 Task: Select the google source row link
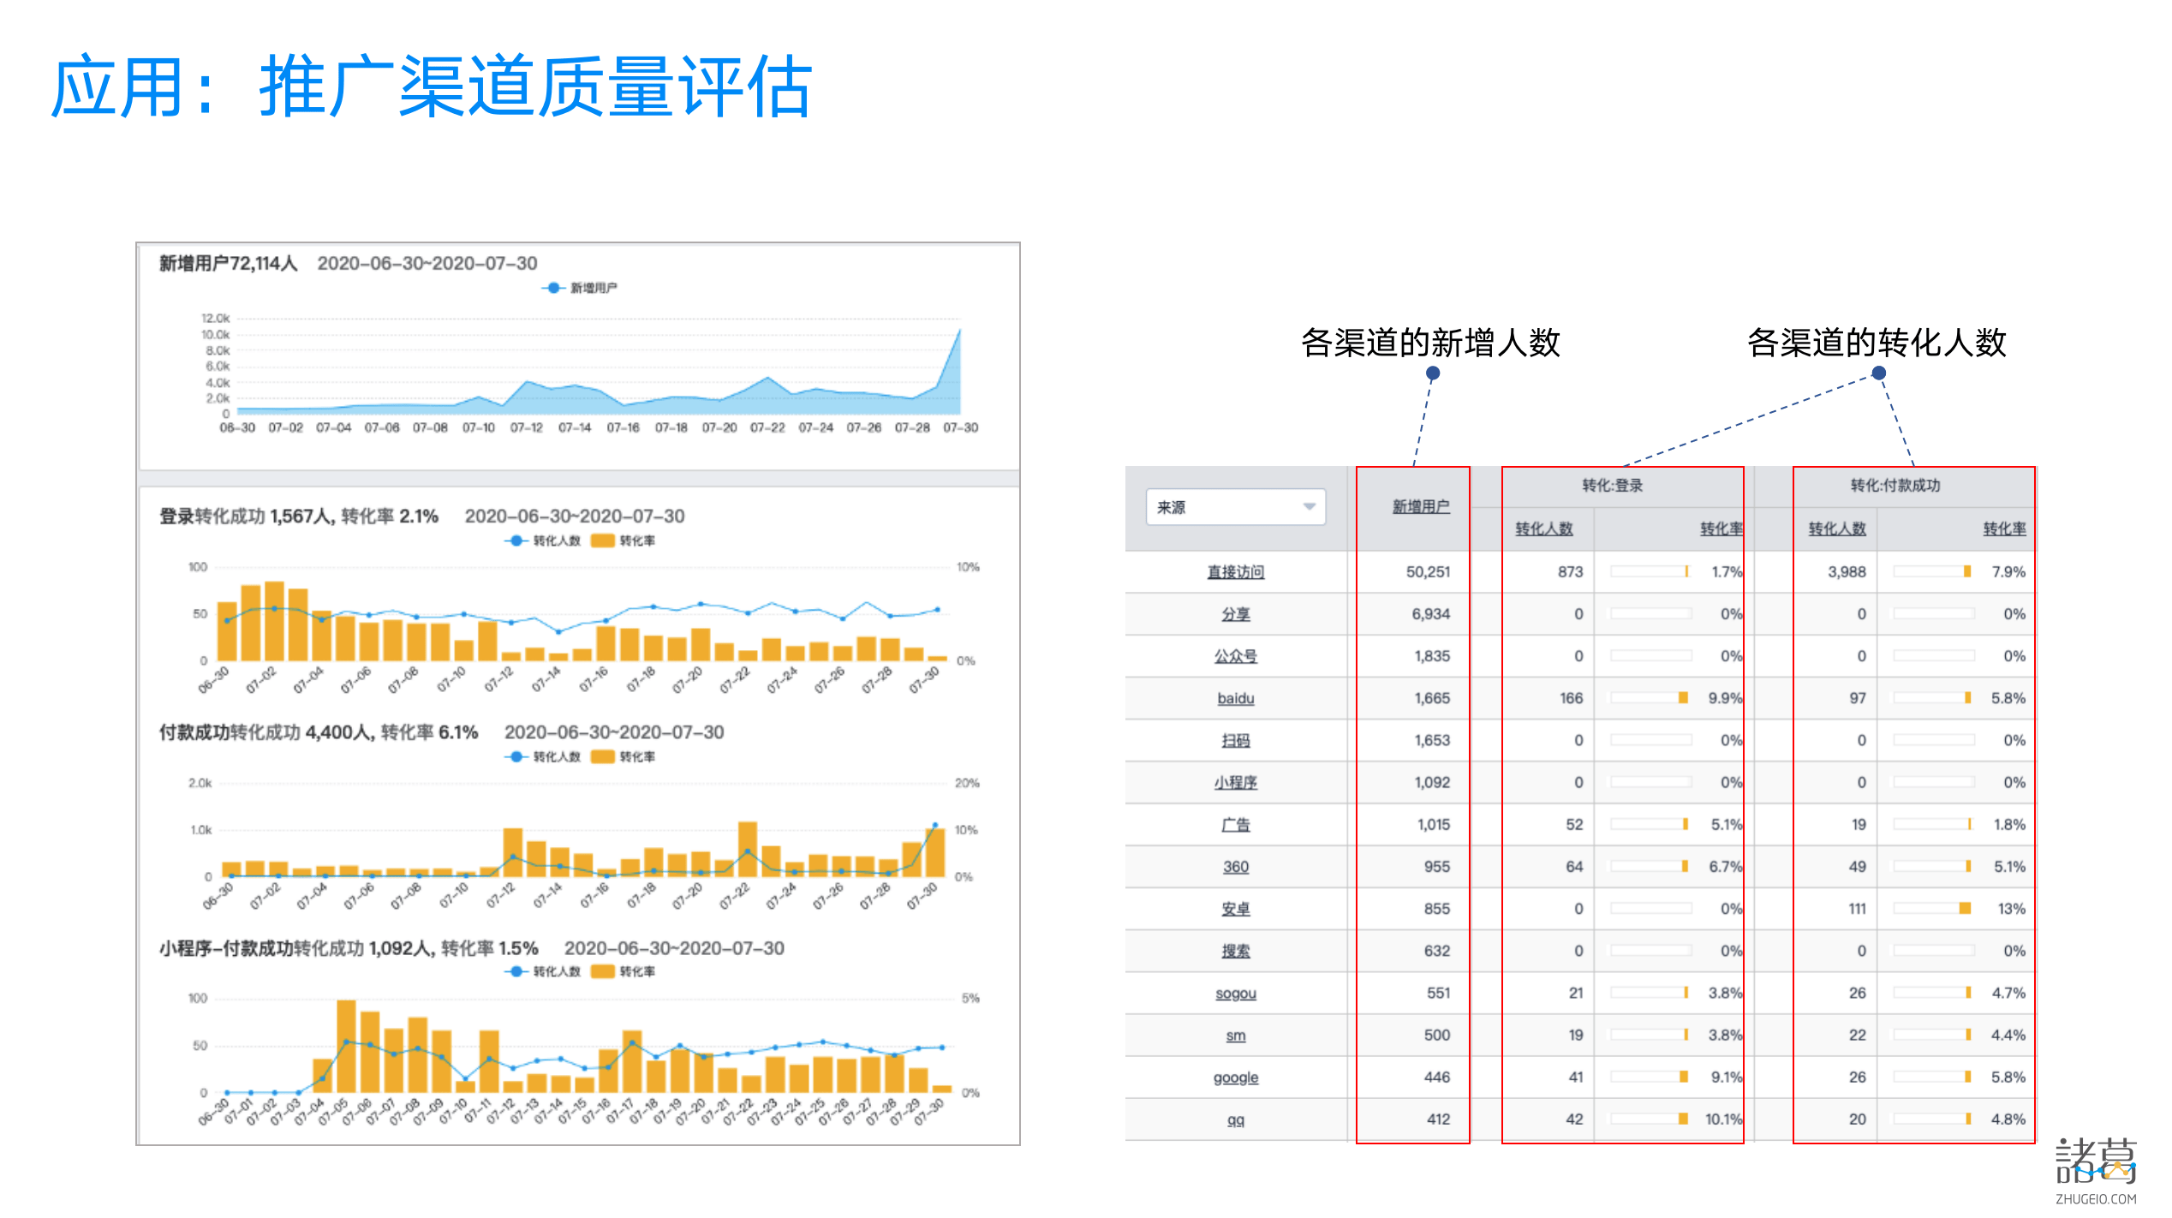(1235, 1078)
